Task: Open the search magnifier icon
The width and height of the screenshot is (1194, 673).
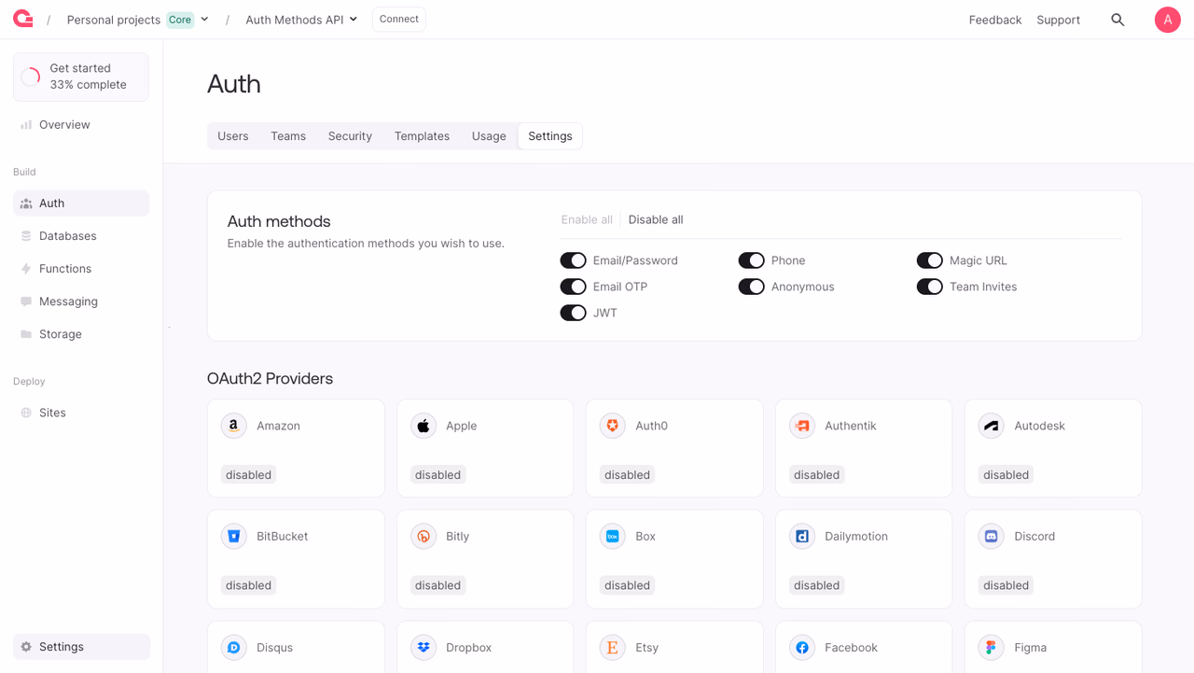Action: coord(1118,20)
